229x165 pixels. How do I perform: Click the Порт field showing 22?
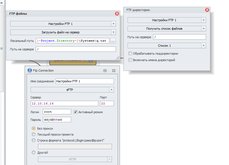tap(107, 103)
